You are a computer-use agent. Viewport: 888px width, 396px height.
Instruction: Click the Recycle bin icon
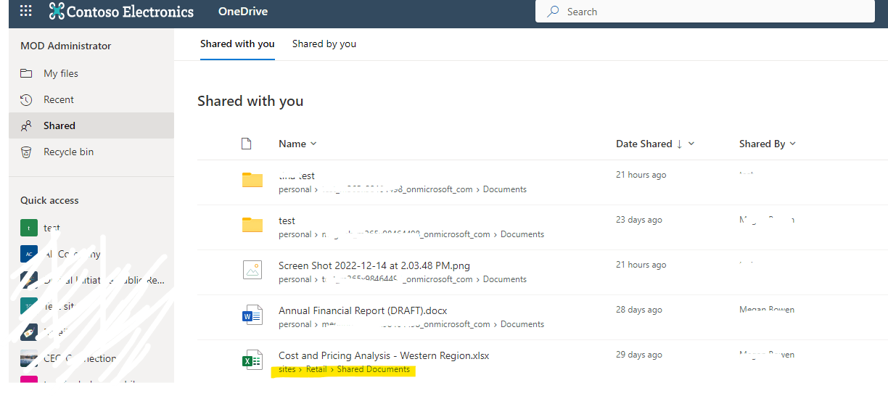click(x=26, y=152)
